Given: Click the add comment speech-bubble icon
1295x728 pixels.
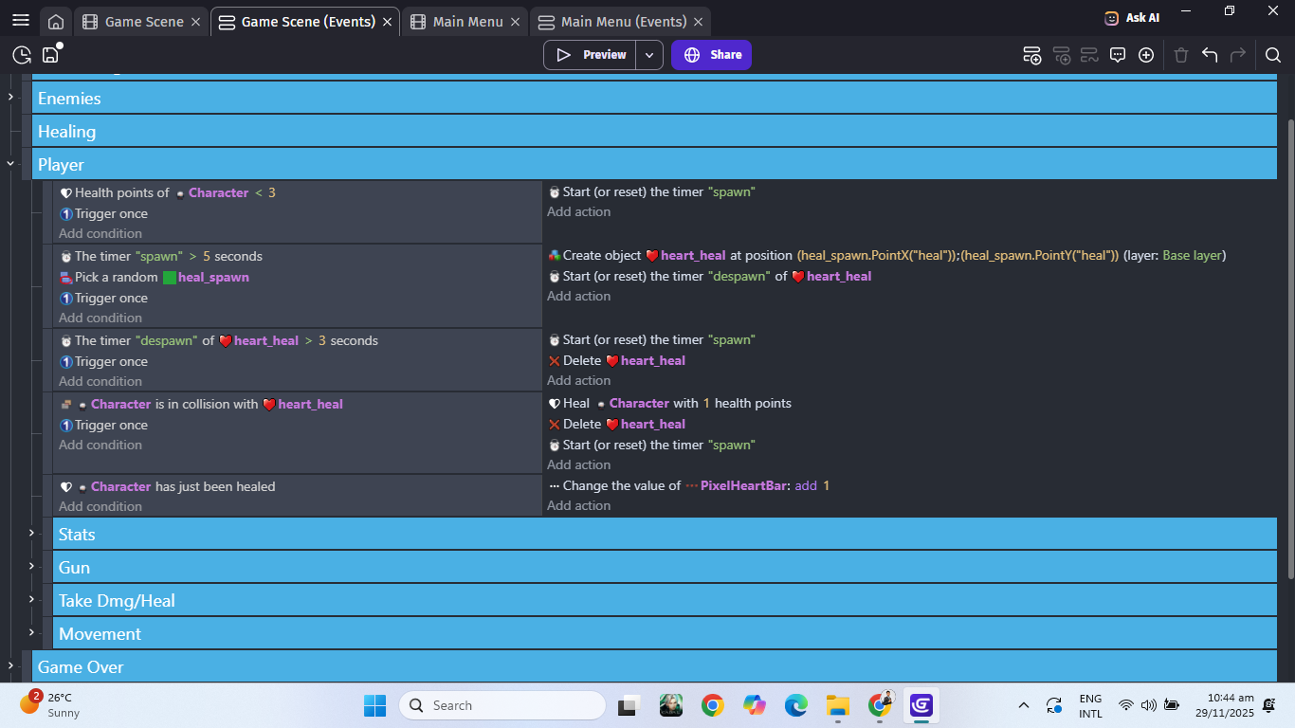Looking at the screenshot, I should (1118, 55).
